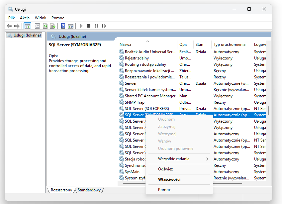The image size is (282, 204).
Task: Toggle the show/hide action pane icon
Action: pos(71,26)
